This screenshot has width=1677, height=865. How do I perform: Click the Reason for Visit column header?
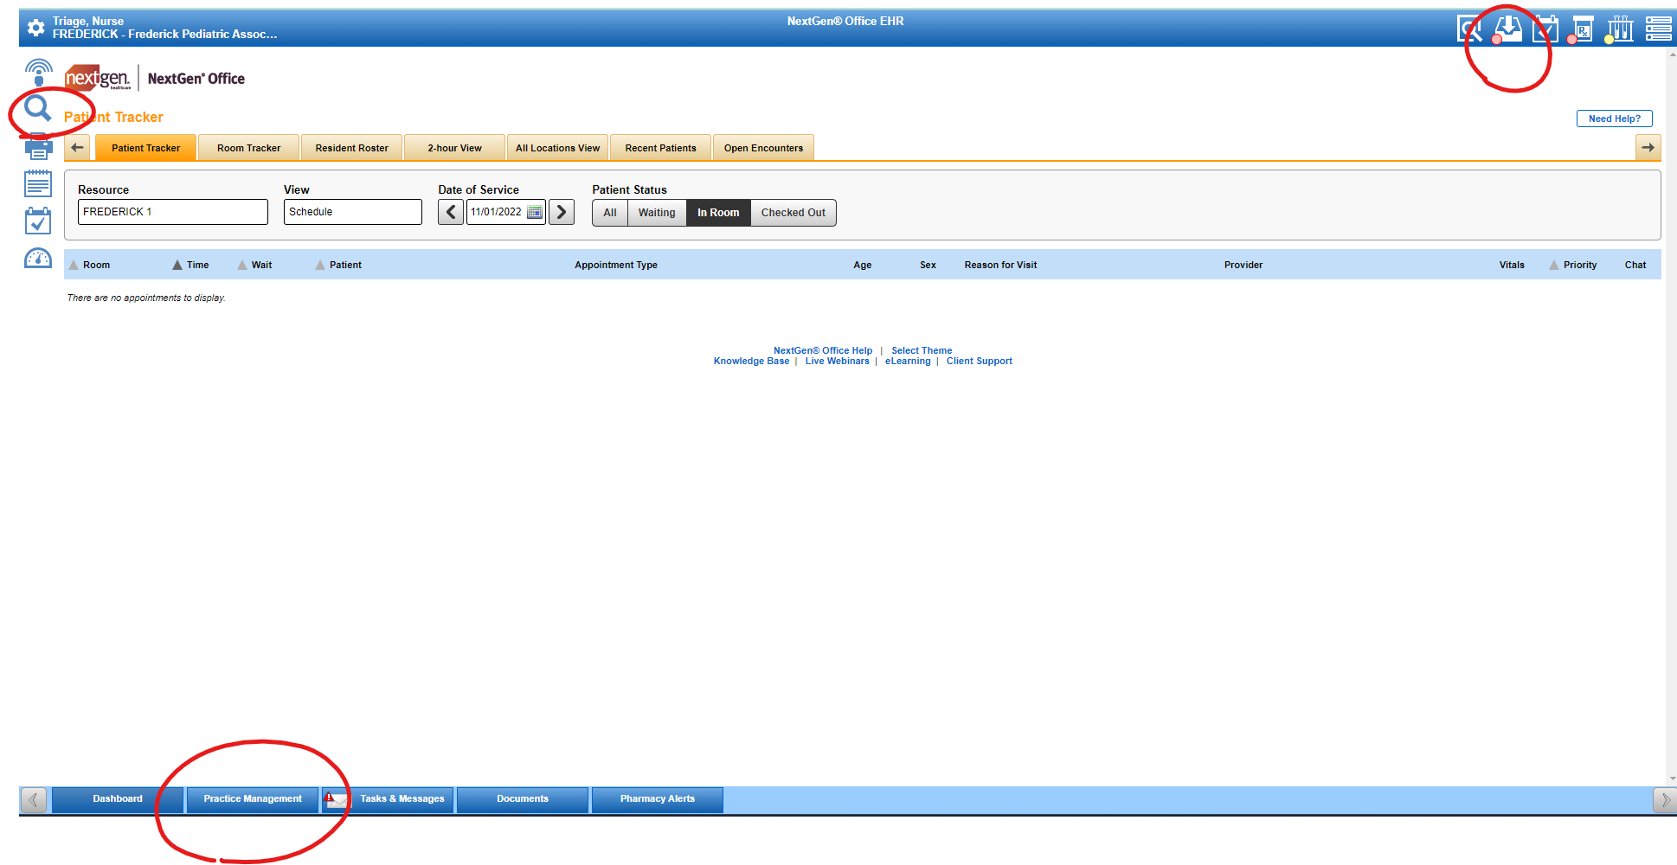1000,265
